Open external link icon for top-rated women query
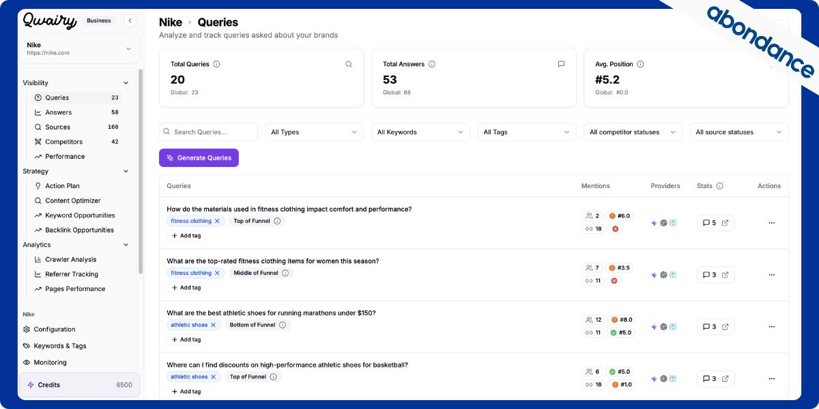The height and width of the screenshot is (409, 819). (x=725, y=275)
